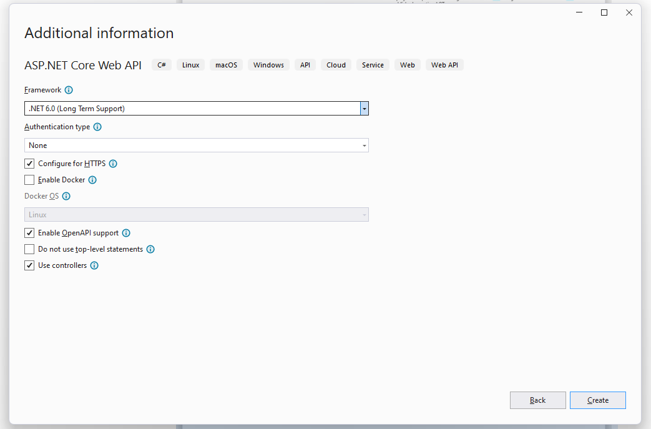
Task: Enable the Docker checkbox
Action: (x=29, y=180)
